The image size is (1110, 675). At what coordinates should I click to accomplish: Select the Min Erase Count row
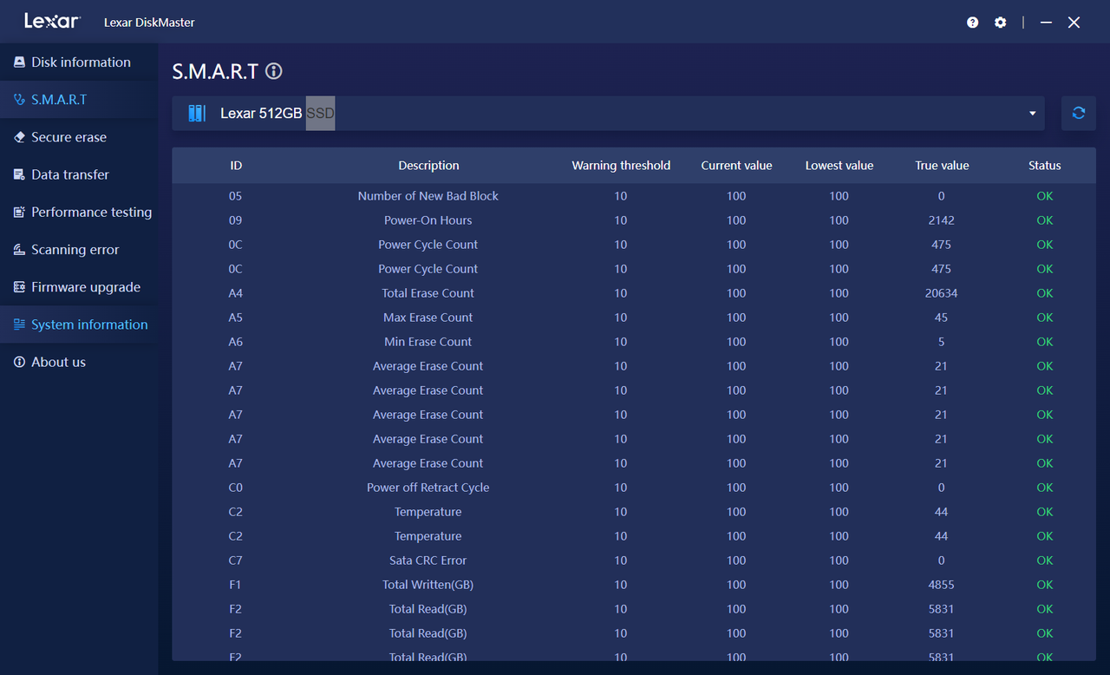pyautogui.click(x=634, y=342)
